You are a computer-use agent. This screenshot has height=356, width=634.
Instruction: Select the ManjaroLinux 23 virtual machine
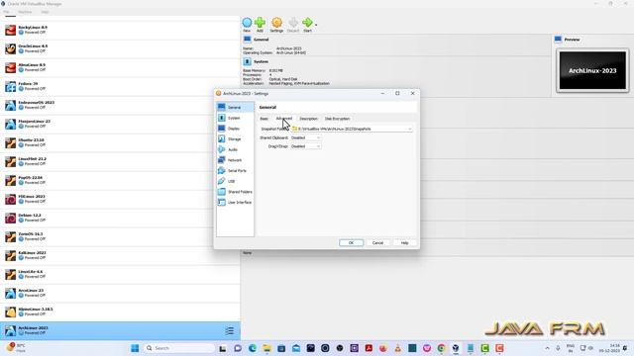120,124
